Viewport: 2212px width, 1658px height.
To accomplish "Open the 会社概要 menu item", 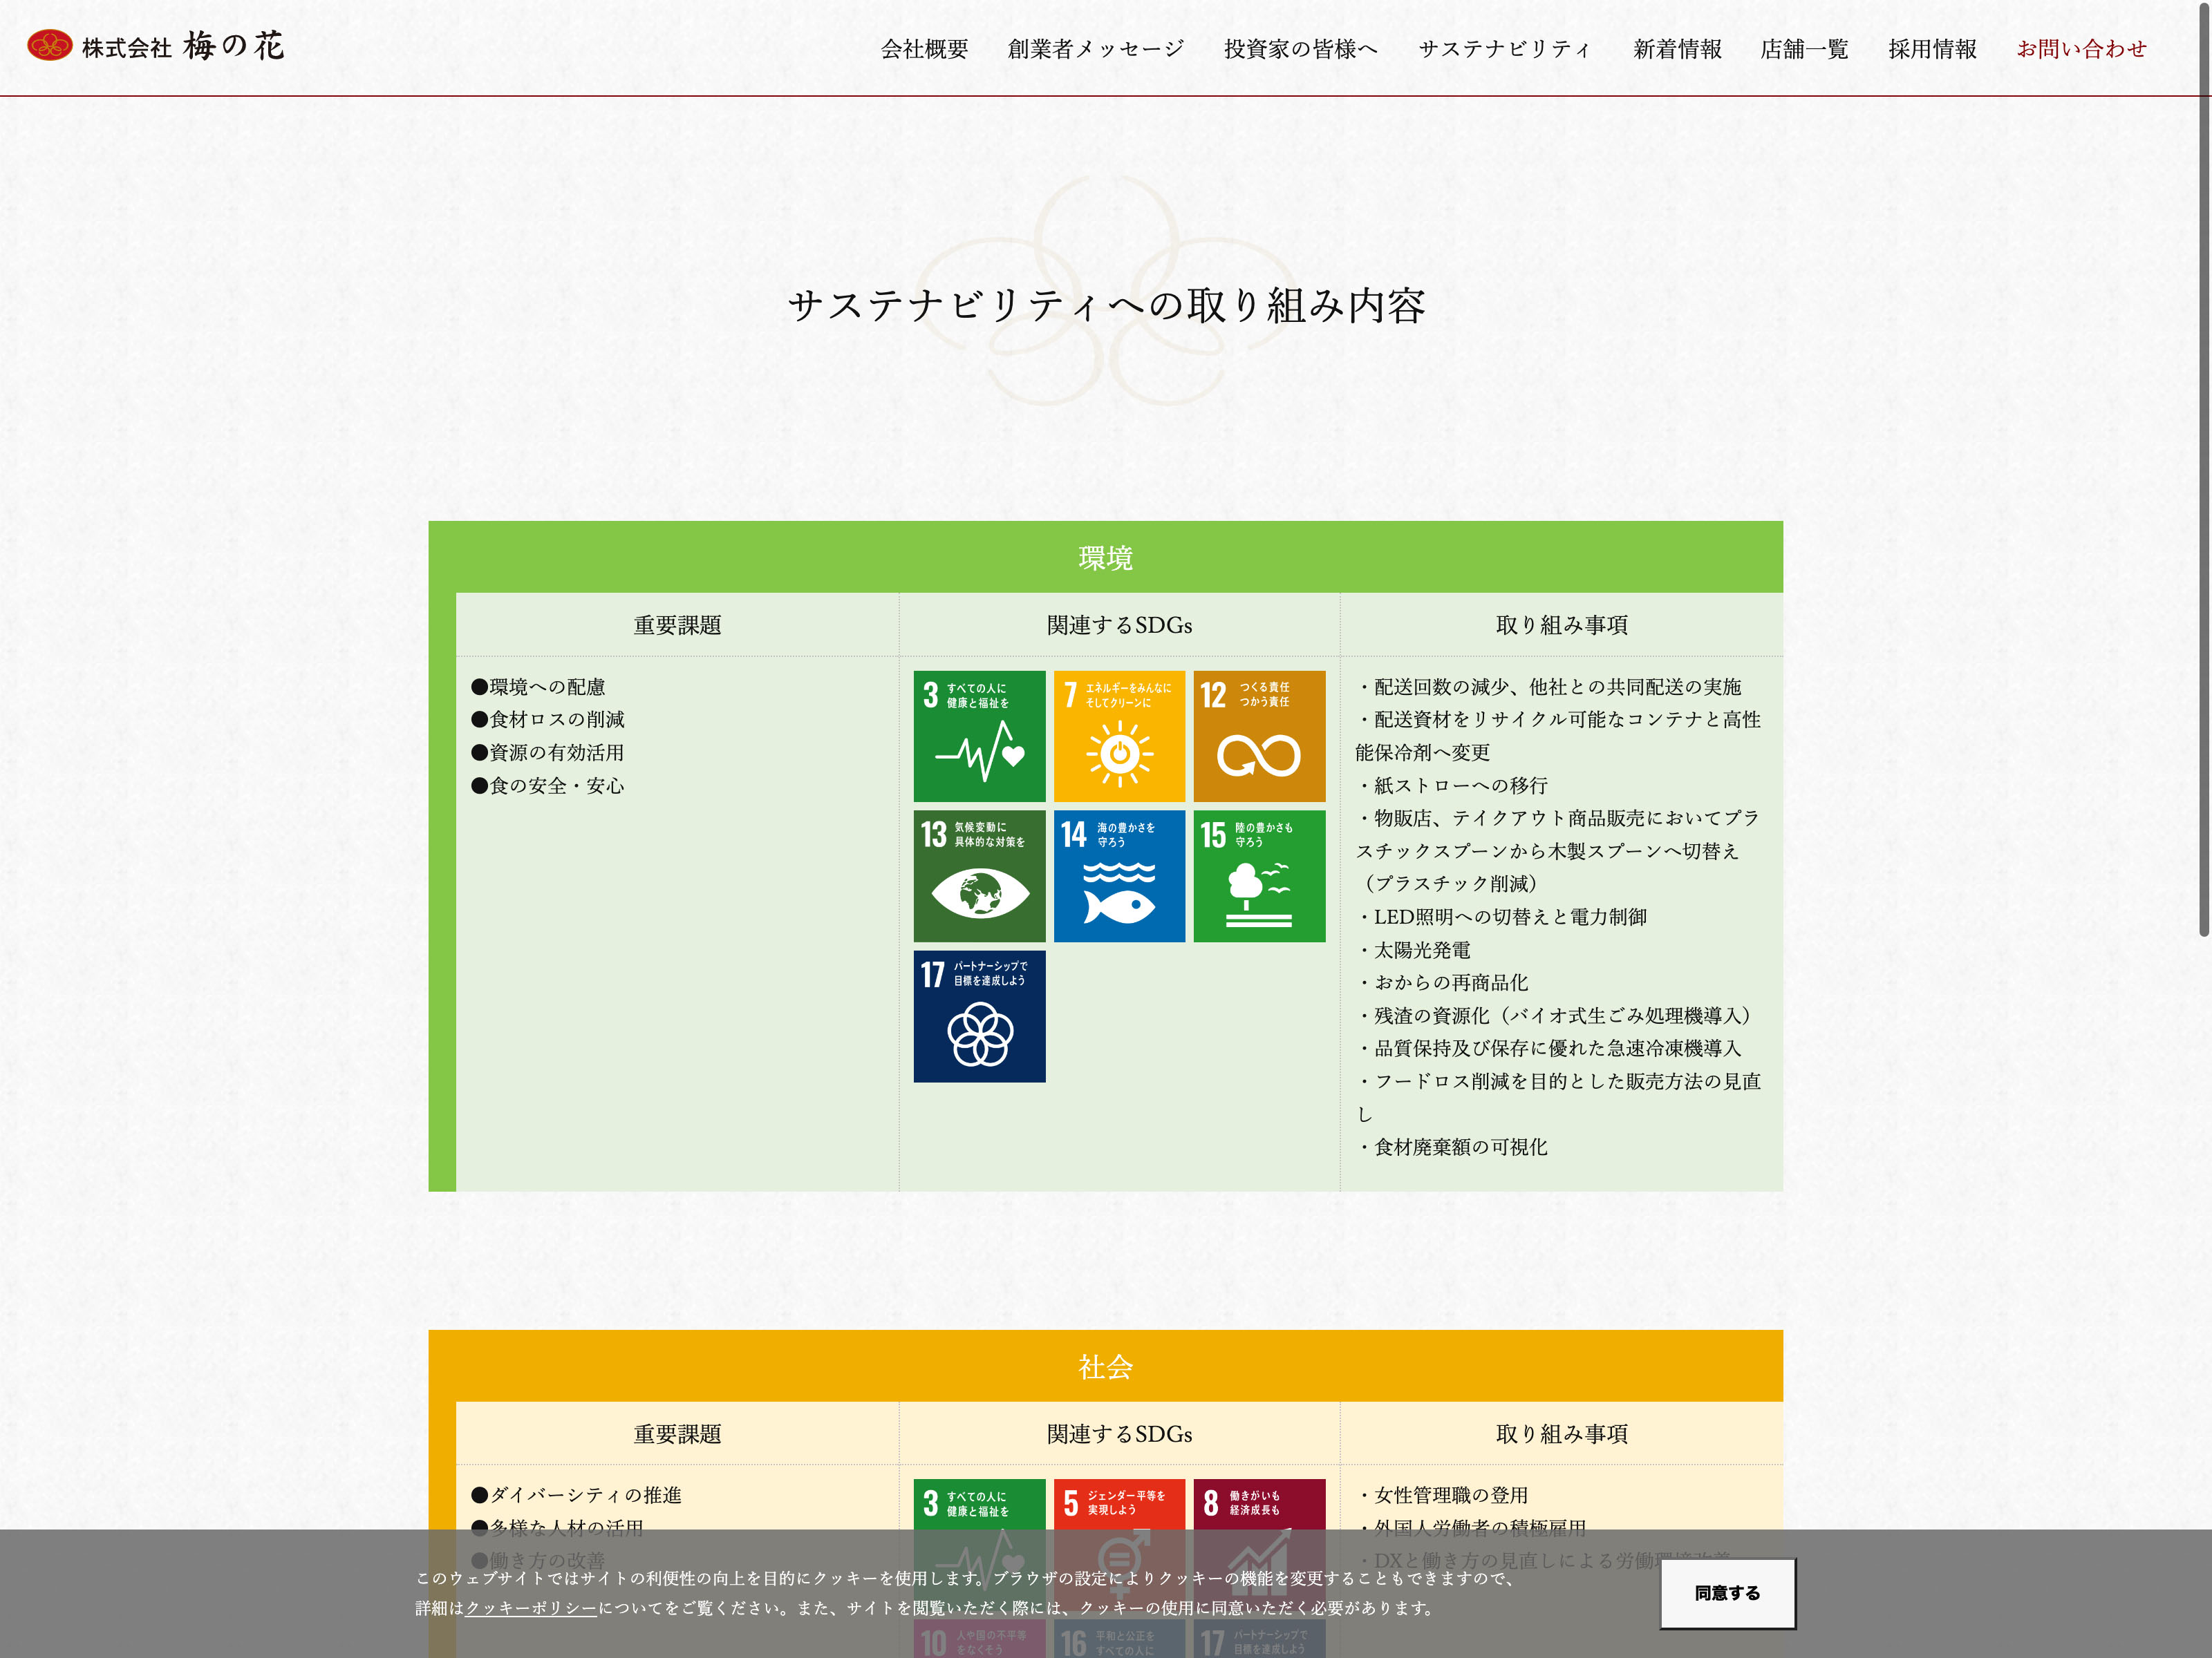I will tap(924, 49).
